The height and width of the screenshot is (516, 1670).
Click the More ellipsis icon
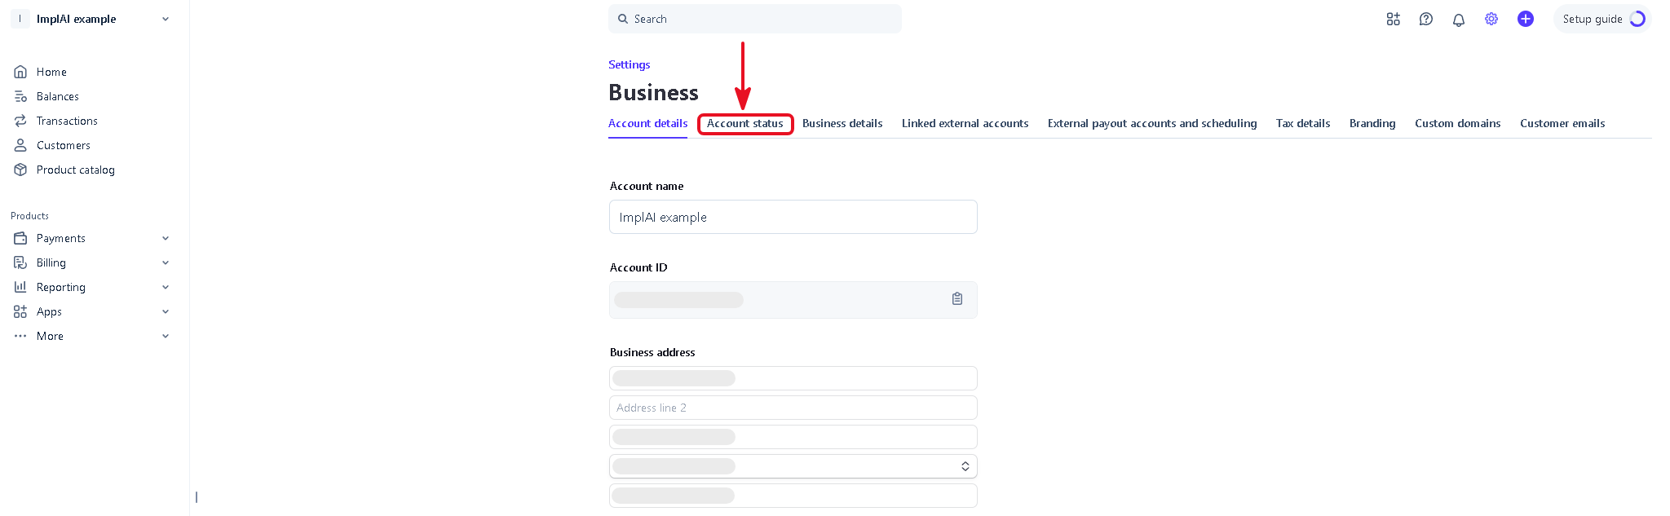20,336
